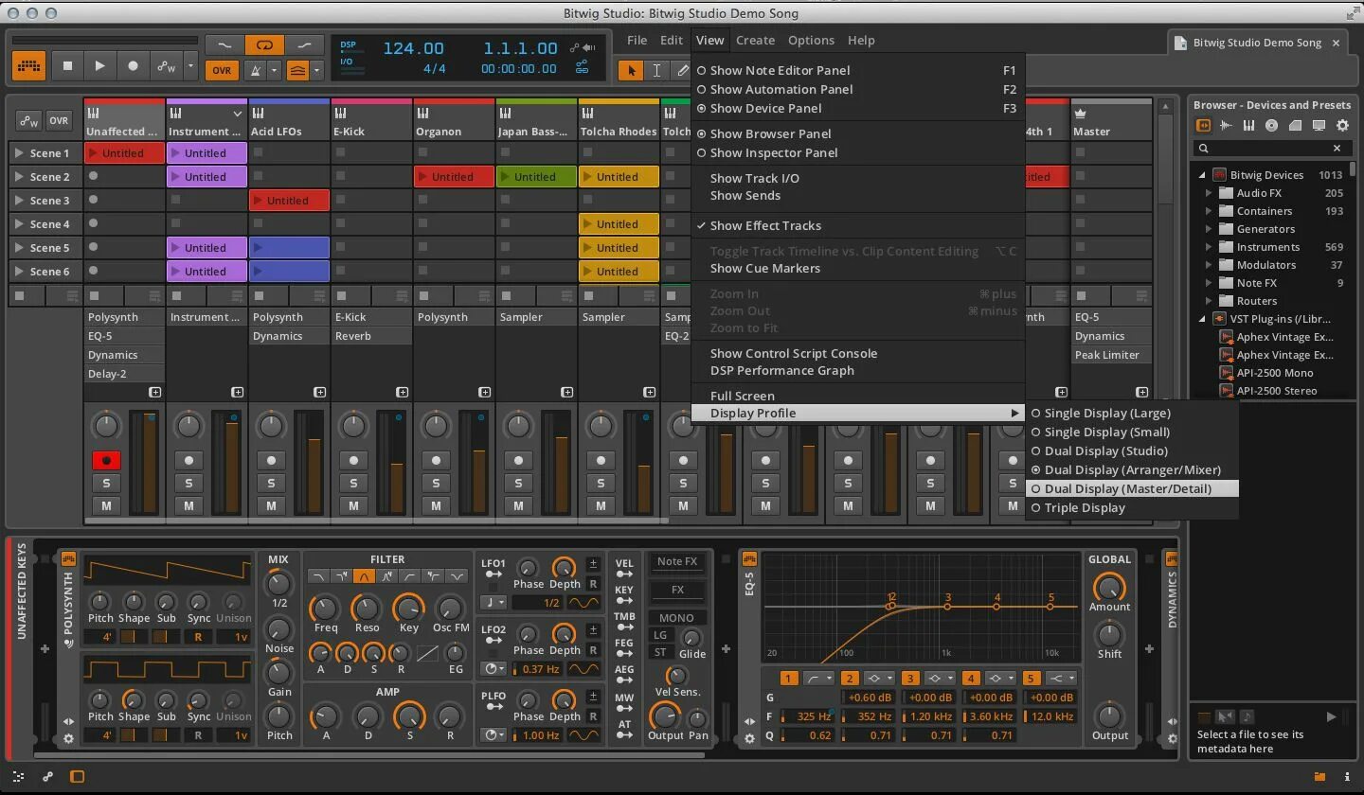Toggle EQ-5 band 1 button
This screenshot has height=795, width=1364.
tap(788, 678)
